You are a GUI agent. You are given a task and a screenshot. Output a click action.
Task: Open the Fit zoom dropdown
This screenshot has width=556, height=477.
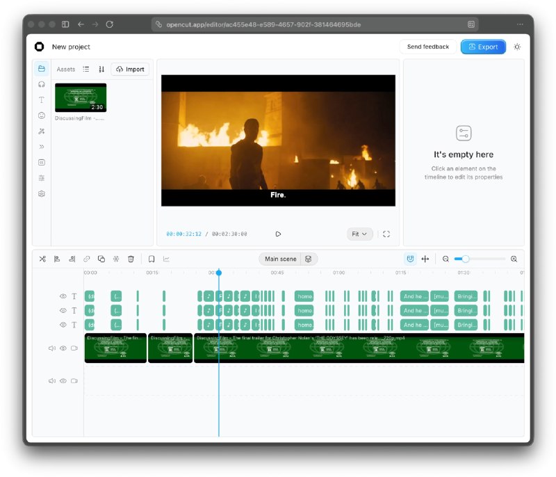pos(359,234)
